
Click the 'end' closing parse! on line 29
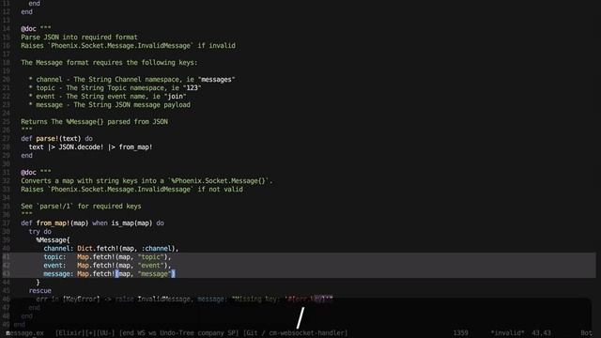pyautogui.click(x=27, y=155)
